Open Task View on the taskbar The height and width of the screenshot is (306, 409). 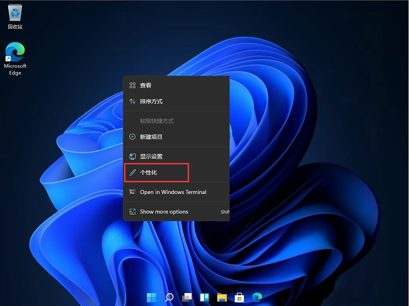click(x=187, y=297)
